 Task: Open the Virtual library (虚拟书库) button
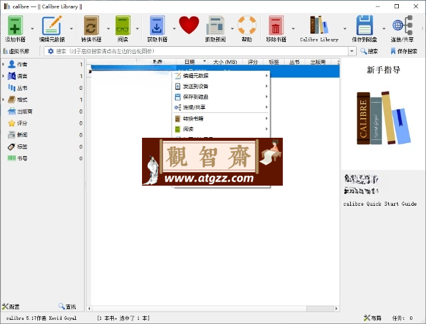(x=17, y=51)
